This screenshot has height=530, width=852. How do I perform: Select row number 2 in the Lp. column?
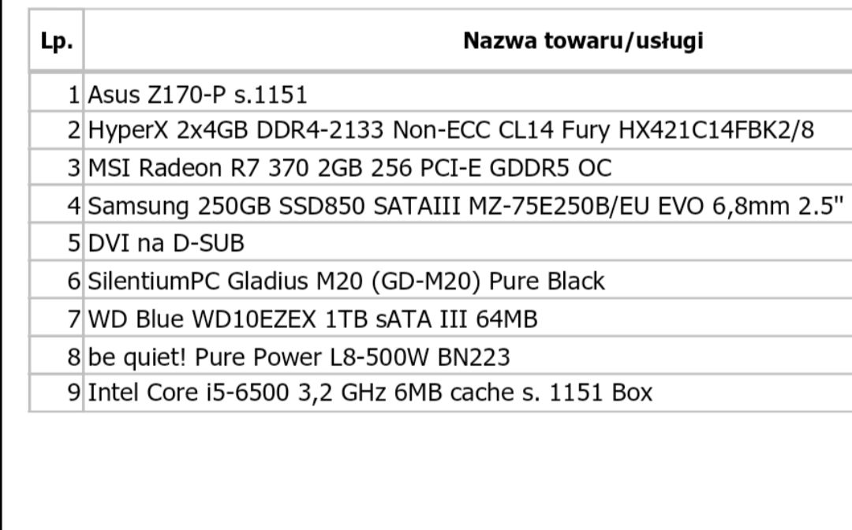[x=73, y=130]
